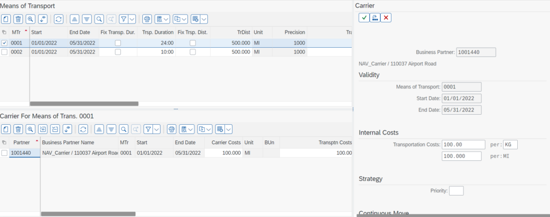Expand layout settings dropdown in Means of Transport toolbar

(x=204, y=19)
